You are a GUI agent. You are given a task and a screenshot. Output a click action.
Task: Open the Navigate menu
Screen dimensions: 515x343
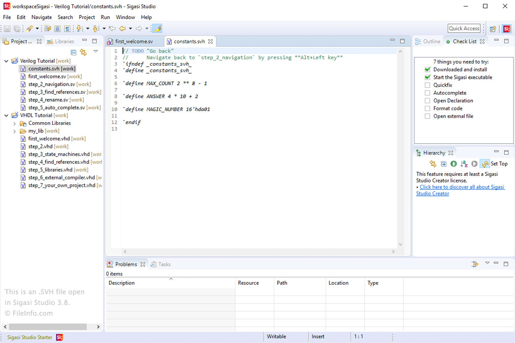(x=42, y=17)
